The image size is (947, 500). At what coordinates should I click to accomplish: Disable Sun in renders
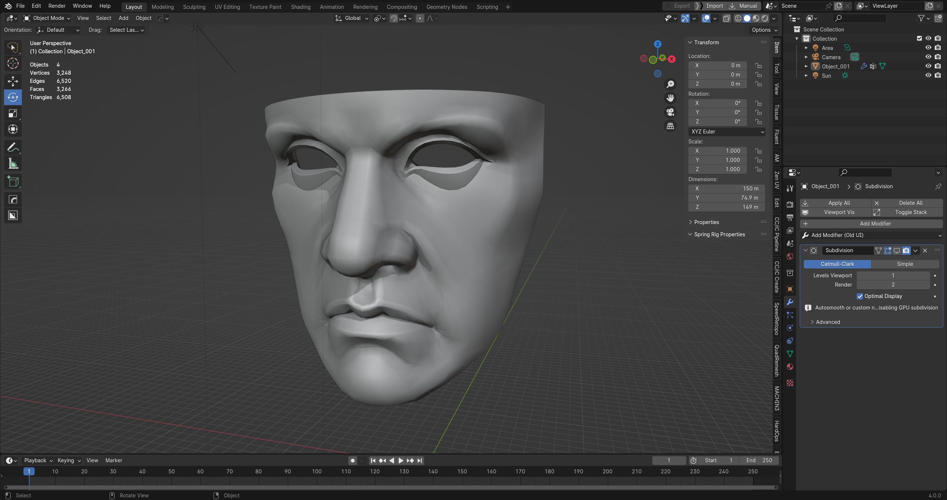[x=938, y=75]
